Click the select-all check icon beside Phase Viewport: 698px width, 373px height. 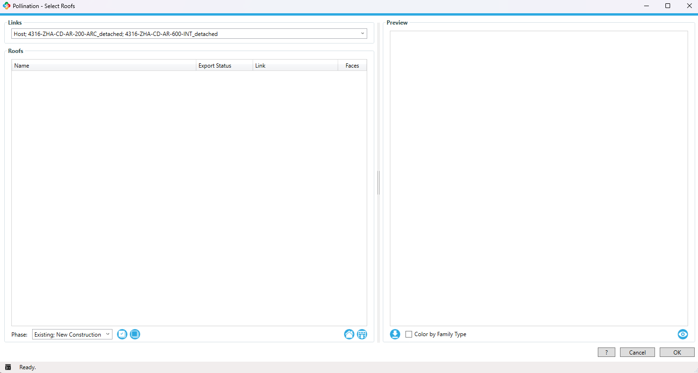coord(122,334)
